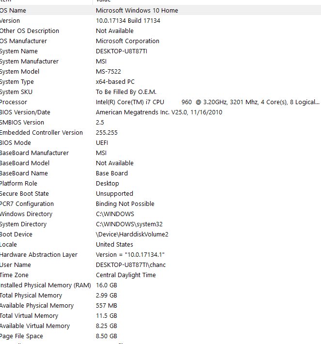Select the Embedded Controller Version label
Screen dimensions: 321x344
[x=41, y=132]
